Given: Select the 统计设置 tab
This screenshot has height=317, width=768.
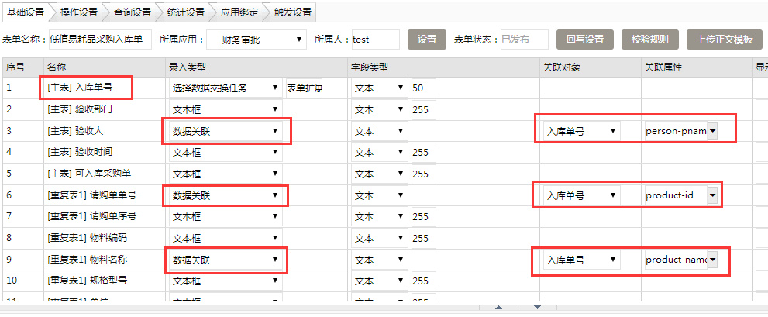Looking at the screenshot, I should [185, 12].
